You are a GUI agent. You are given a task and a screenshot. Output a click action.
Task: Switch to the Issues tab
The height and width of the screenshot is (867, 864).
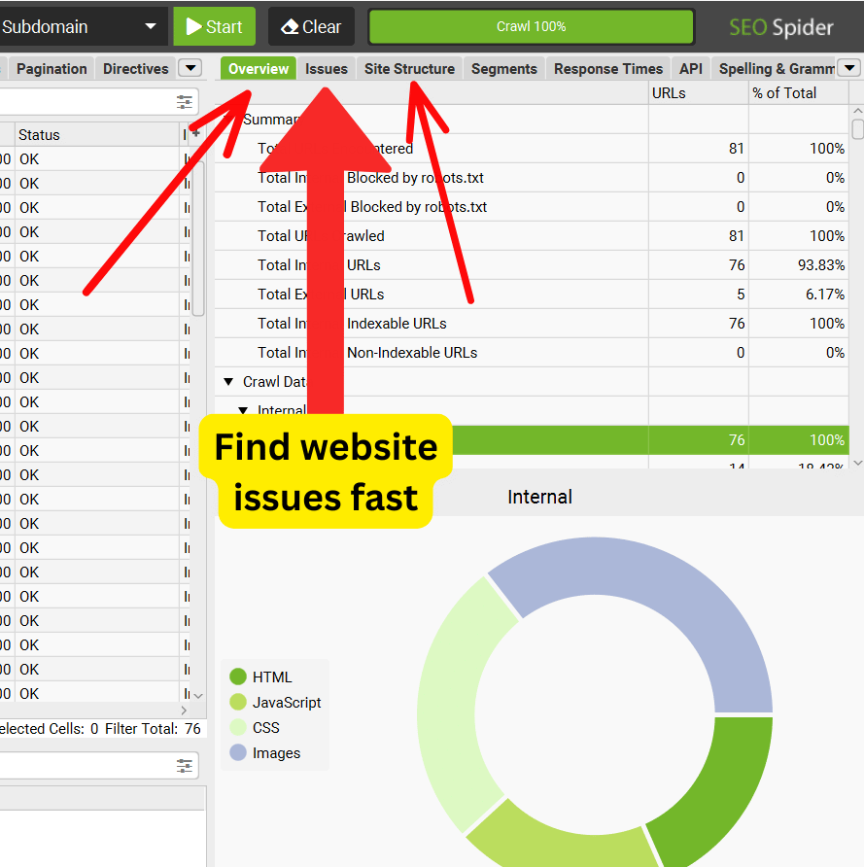pyautogui.click(x=327, y=68)
